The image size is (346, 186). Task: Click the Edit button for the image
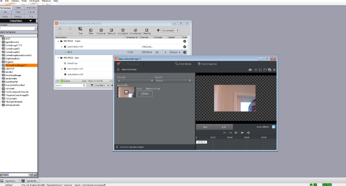[144, 93]
